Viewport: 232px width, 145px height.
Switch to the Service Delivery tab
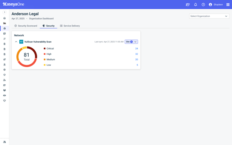pyautogui.click(x=70, y=26)
